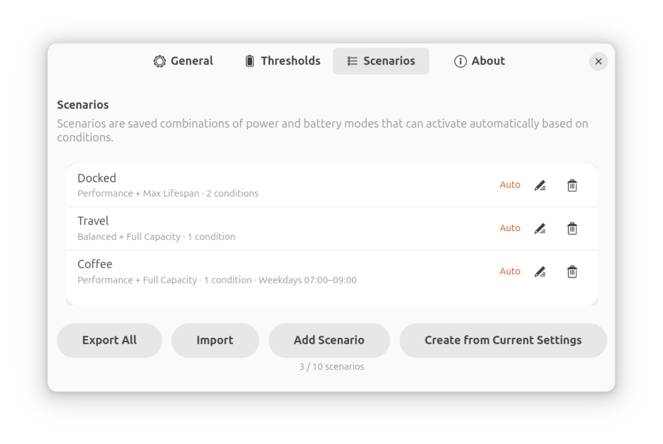The width and height of the screenshot is (663, 444).
Task: Open the editor for Coffee scenario
Action: pyautogui.click(x=540, y=271)
